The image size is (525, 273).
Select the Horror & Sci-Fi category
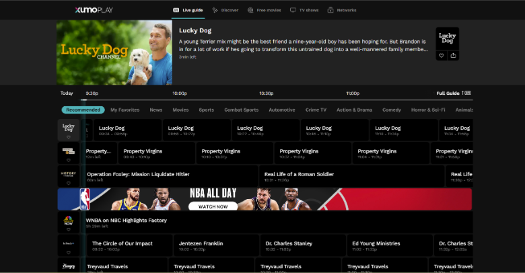[x=428, y=110]
